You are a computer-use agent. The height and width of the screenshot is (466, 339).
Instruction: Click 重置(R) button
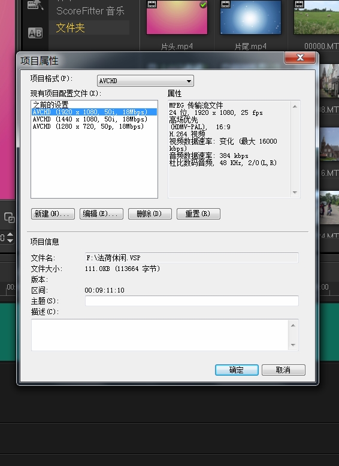pyautogui.click(x=198, y=214)
